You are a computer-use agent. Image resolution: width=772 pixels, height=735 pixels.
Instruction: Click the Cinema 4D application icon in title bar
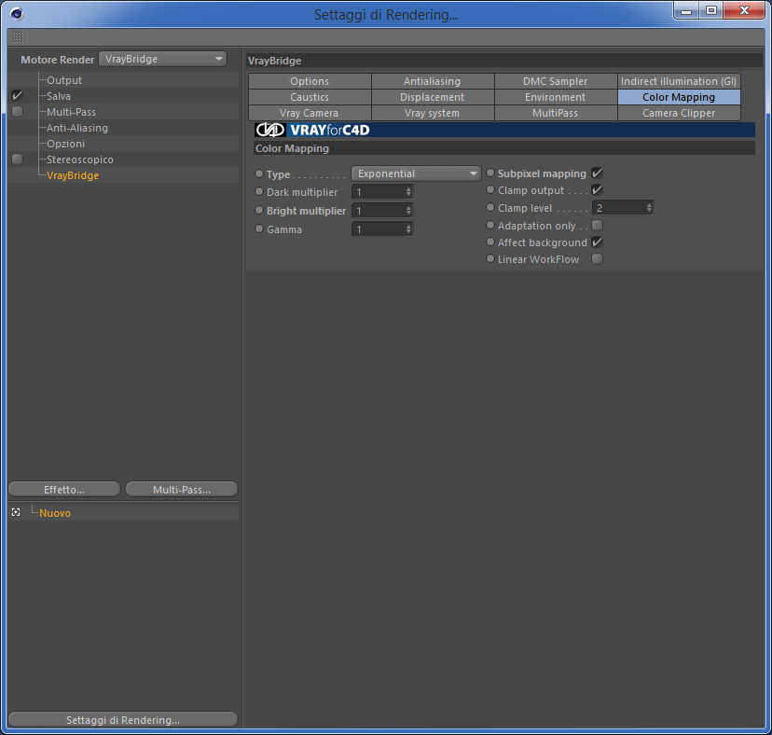pyautogui.click(x=17, y=14)
